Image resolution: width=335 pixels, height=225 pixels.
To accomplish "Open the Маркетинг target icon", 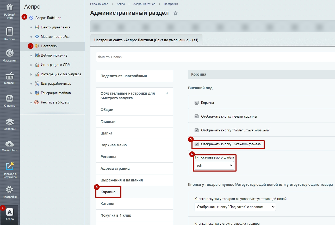I will coord(10,53).
